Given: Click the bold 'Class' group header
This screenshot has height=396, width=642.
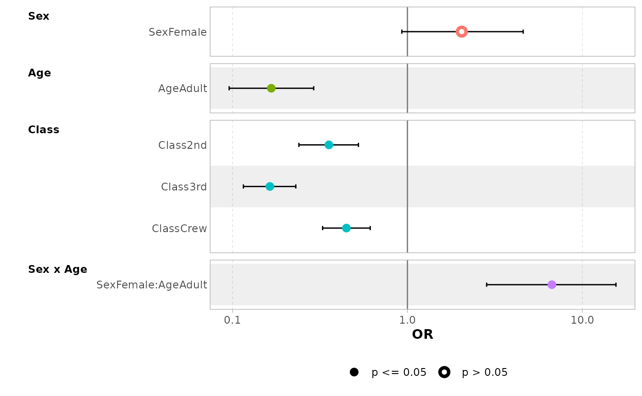Looking at the screenshot, I should click(44, 130).
